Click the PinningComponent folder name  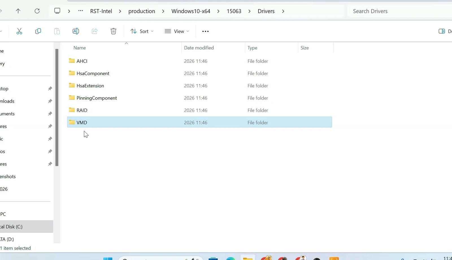[x=97, y=98]
